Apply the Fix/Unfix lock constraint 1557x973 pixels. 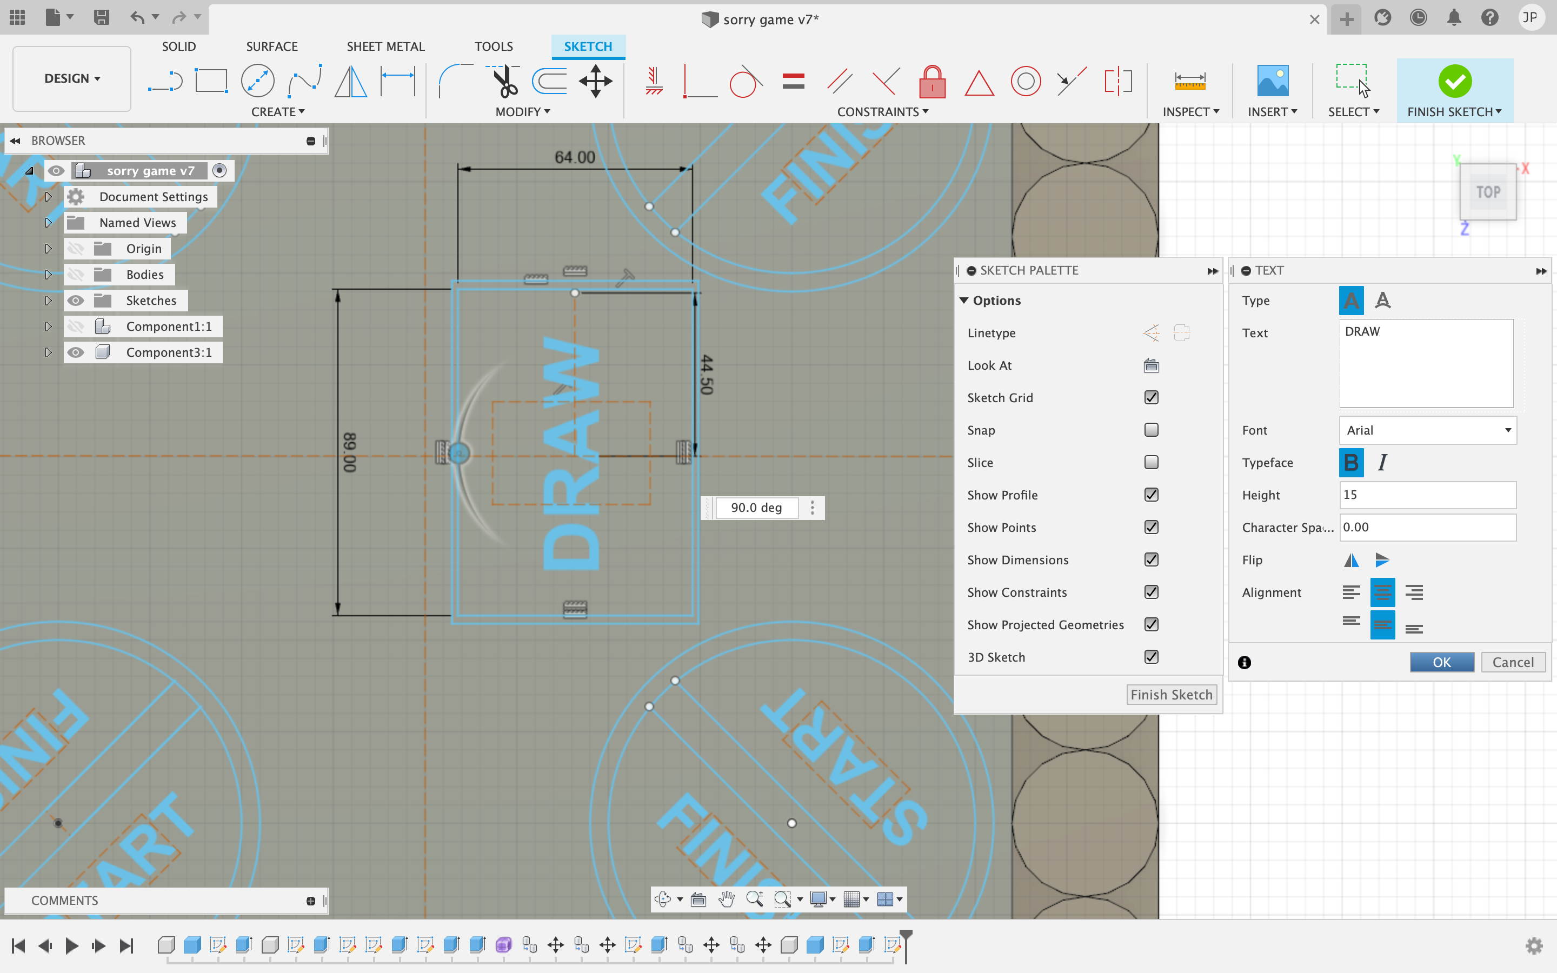[x=931, y=82]
